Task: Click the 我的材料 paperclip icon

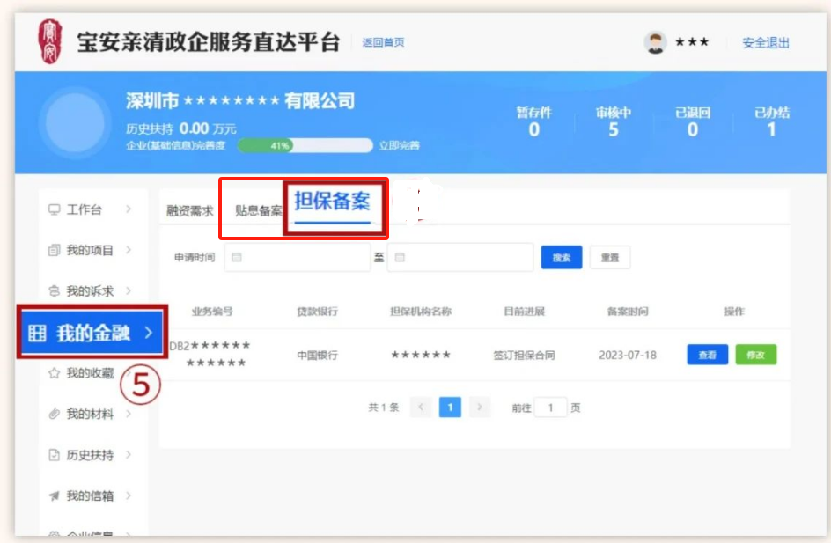Action: [x=54, y=414]
